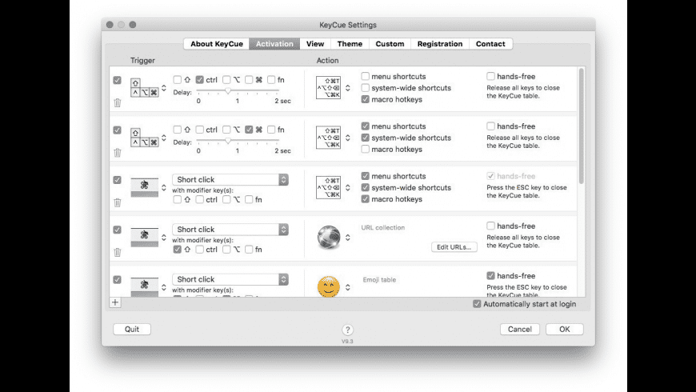Screen dimensions: 696x392
Task: Open Short click dropdown in Emoji table row
Action: pos(230,279)
